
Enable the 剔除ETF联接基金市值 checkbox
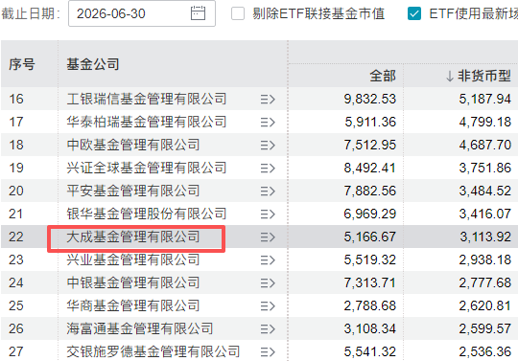(238, 13)
